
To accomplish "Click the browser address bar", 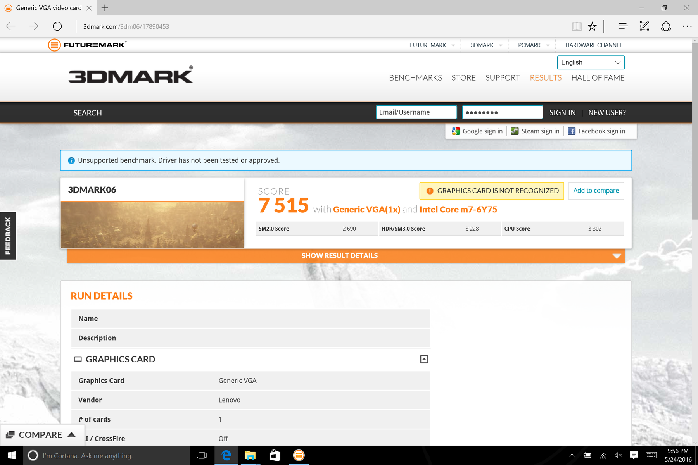I will click(322, 26).
